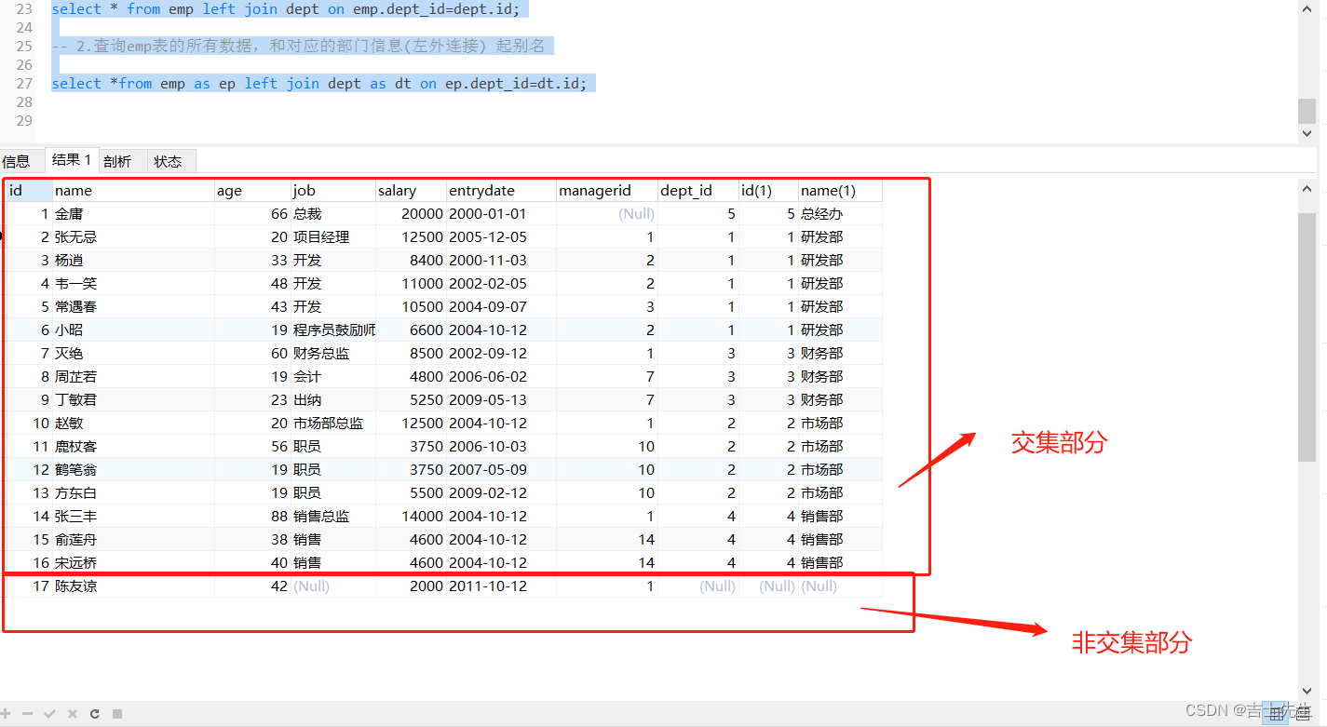Click the job cell 财务总监
Screen dimensions: 1327x727
[x=333, y=353]
